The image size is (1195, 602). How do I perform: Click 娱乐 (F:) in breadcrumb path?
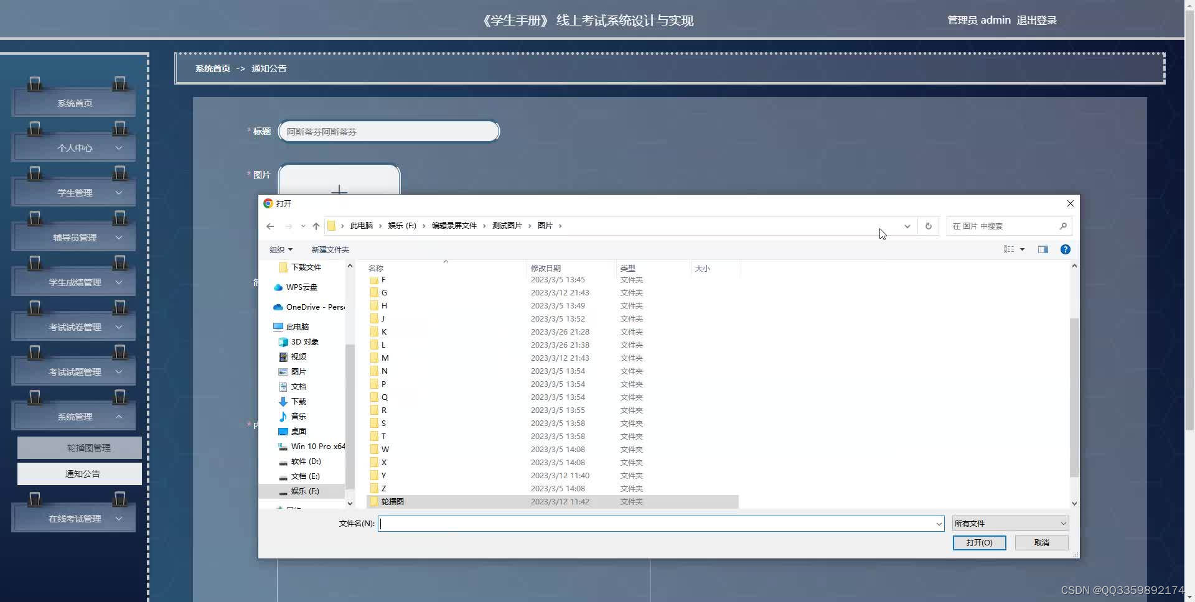point(402,226)
